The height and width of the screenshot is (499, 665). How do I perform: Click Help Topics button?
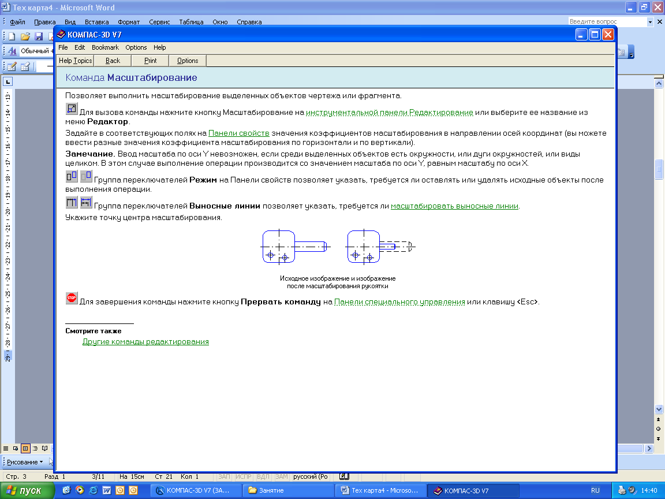click(x=76, y=61)
